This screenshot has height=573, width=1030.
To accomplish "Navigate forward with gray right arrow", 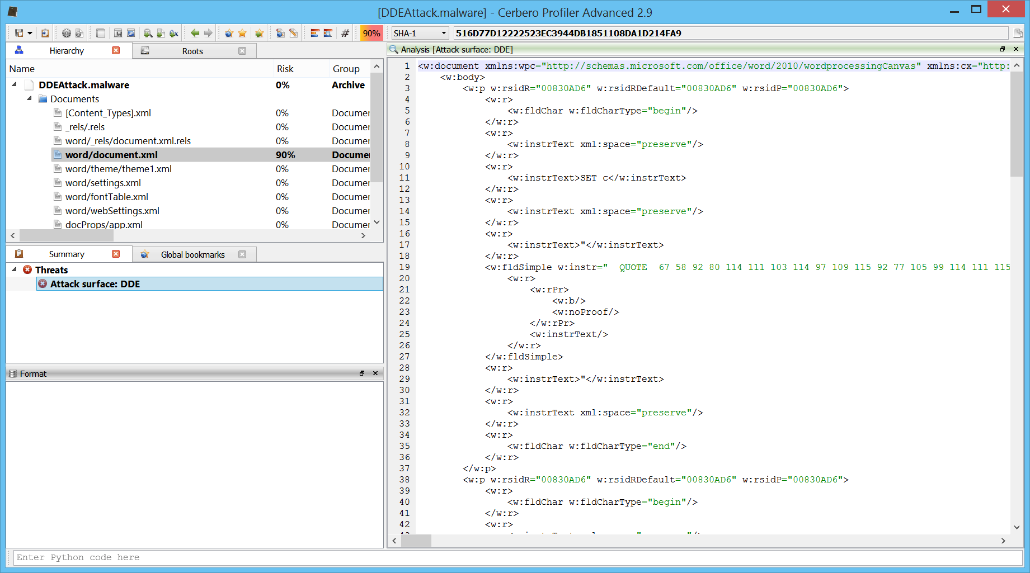I will (208, 34).
